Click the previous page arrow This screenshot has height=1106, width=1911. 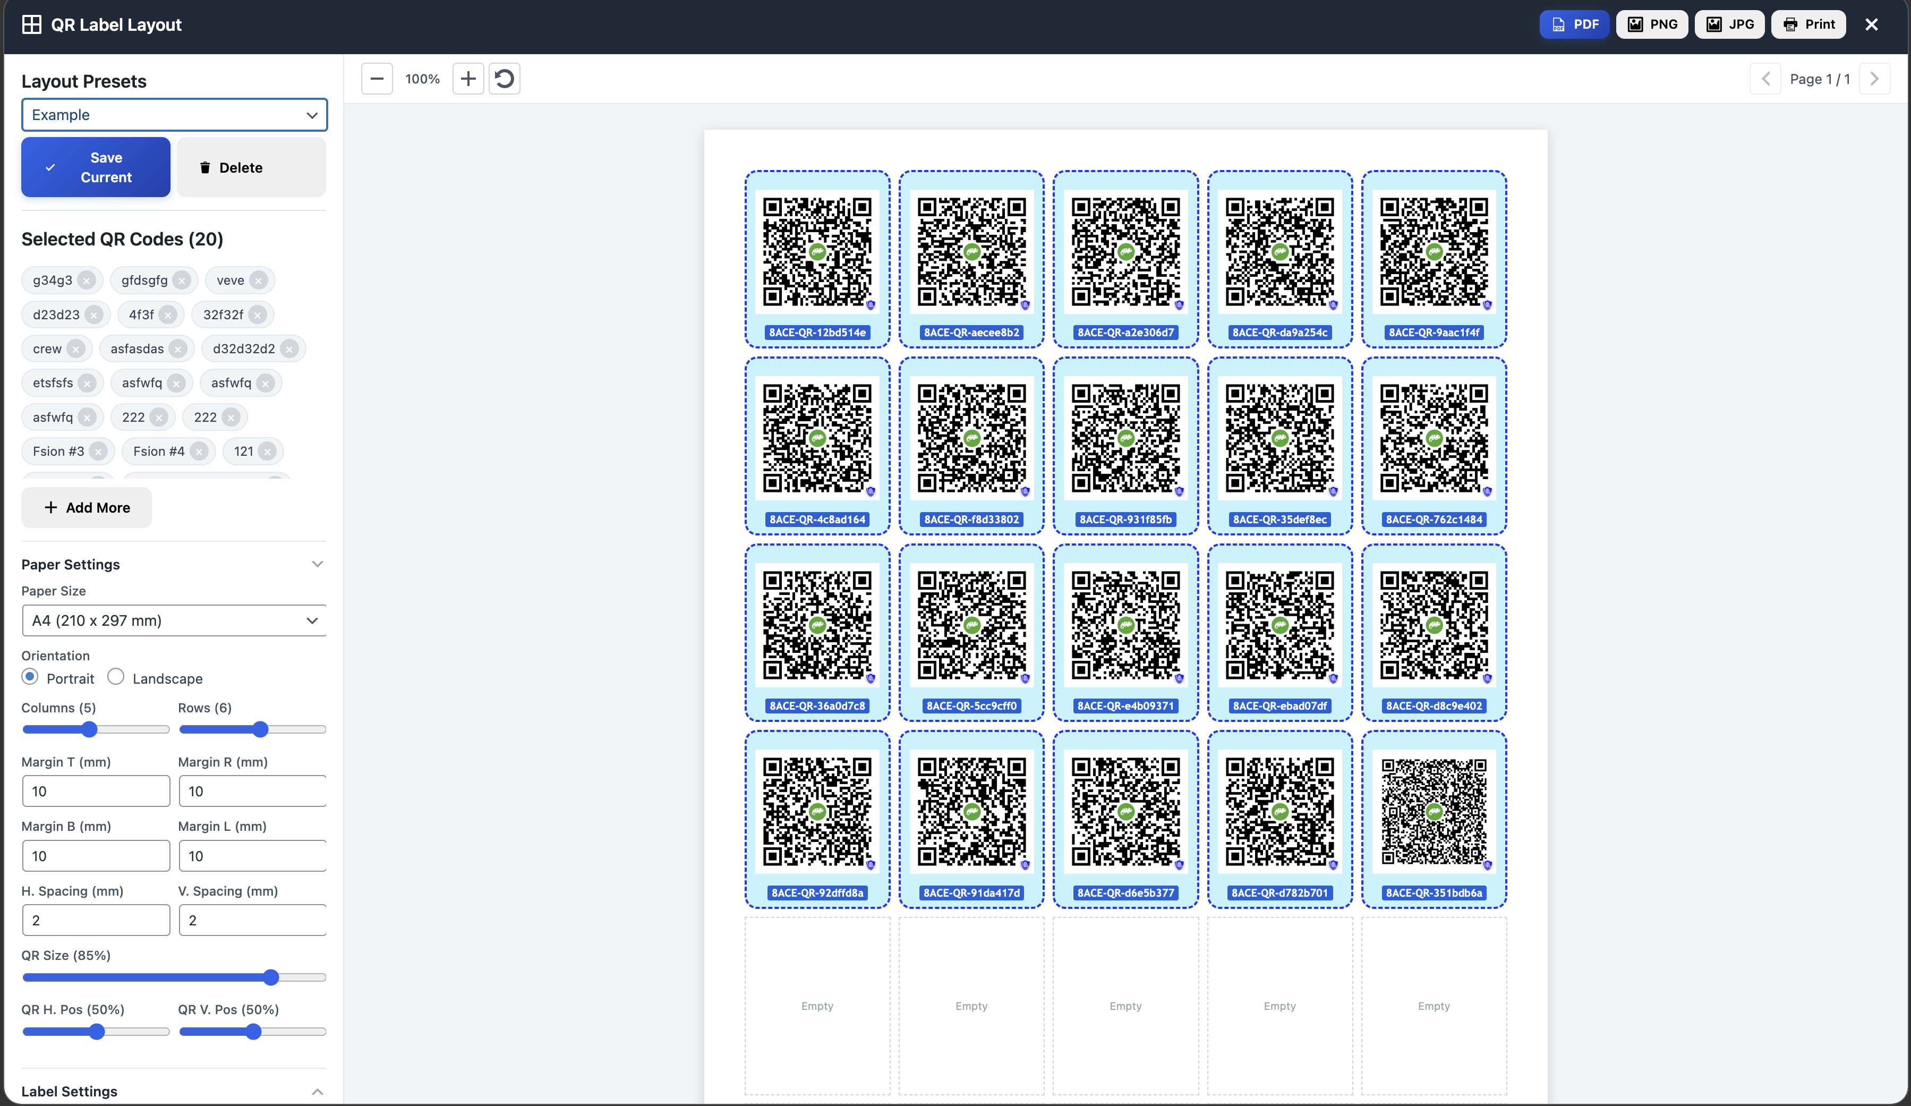pos(1767,78)
